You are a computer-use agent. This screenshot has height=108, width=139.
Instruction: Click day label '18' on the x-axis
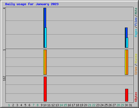coord(77,105)
